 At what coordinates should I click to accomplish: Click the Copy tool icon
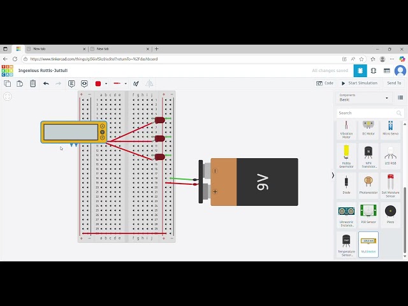pyautogui.click(x=8, y=84)
